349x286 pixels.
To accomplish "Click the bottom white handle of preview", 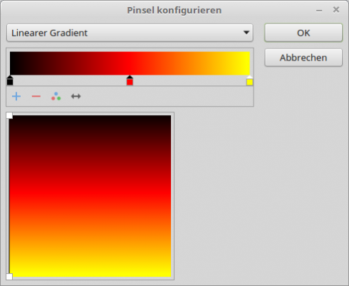I will [x=9, y=277].
